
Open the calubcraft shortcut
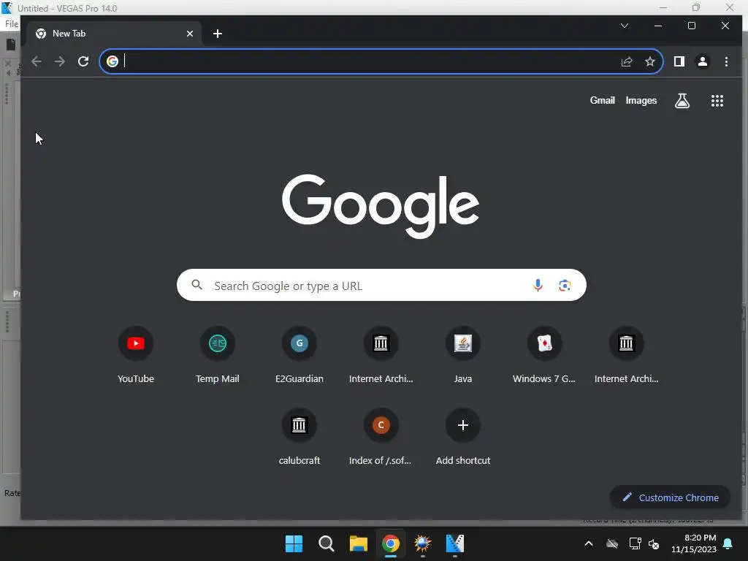tap(299, 437)
